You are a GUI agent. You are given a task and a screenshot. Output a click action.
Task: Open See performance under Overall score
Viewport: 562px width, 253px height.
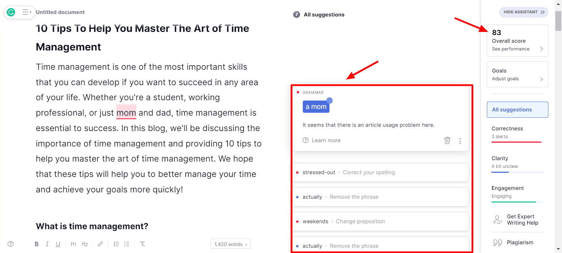(517, 49)
